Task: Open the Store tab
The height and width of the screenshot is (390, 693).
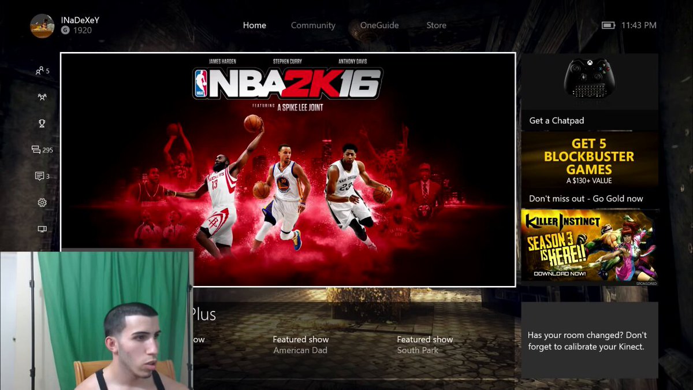Action: click(x=436, y=25)
